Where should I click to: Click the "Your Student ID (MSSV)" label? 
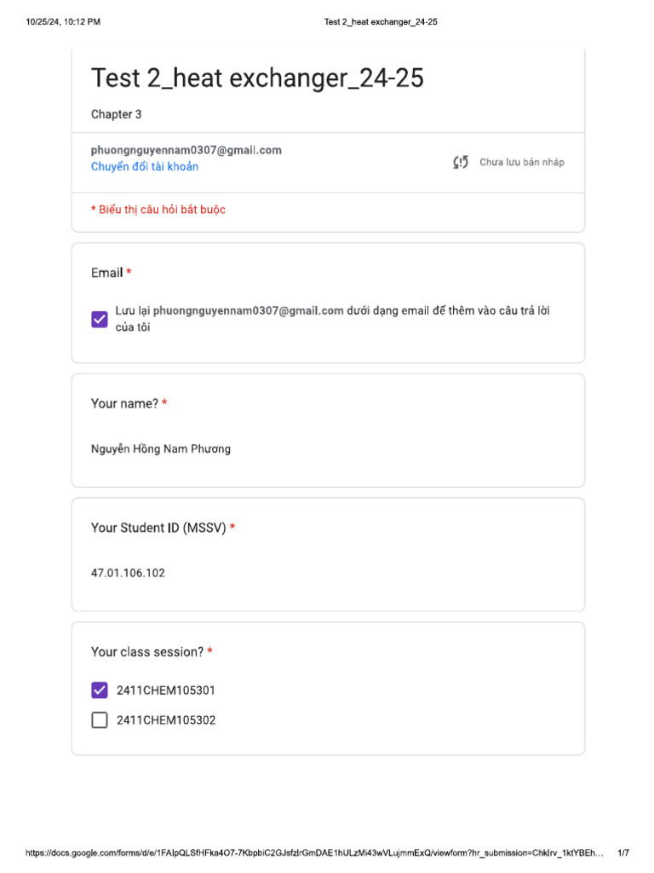tap(158, 528)
